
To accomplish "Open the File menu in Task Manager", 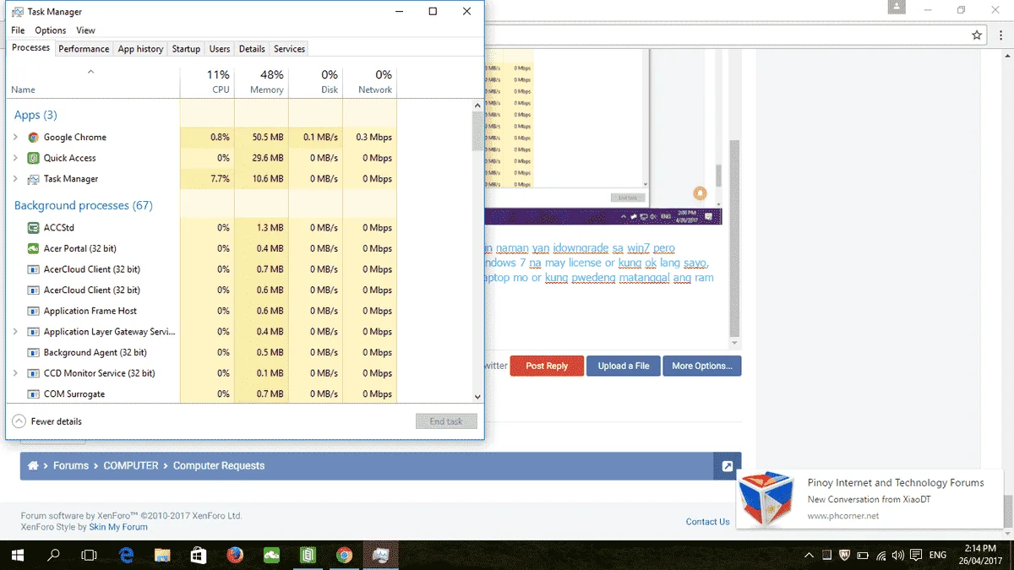I will (x=18, y=30).
